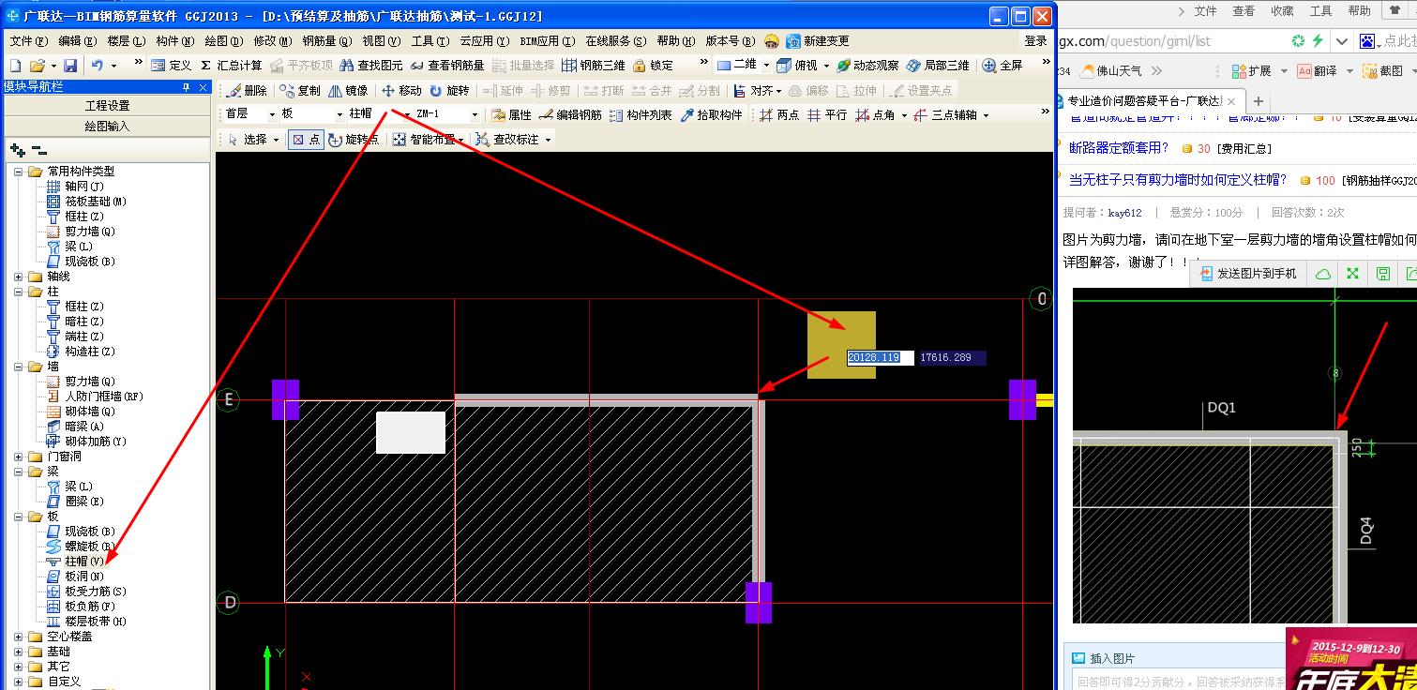The width and height of the screenshot is (1417, 690).
Task: Collapse the 常用构件类型 tree node
Action: coord(19,172)
